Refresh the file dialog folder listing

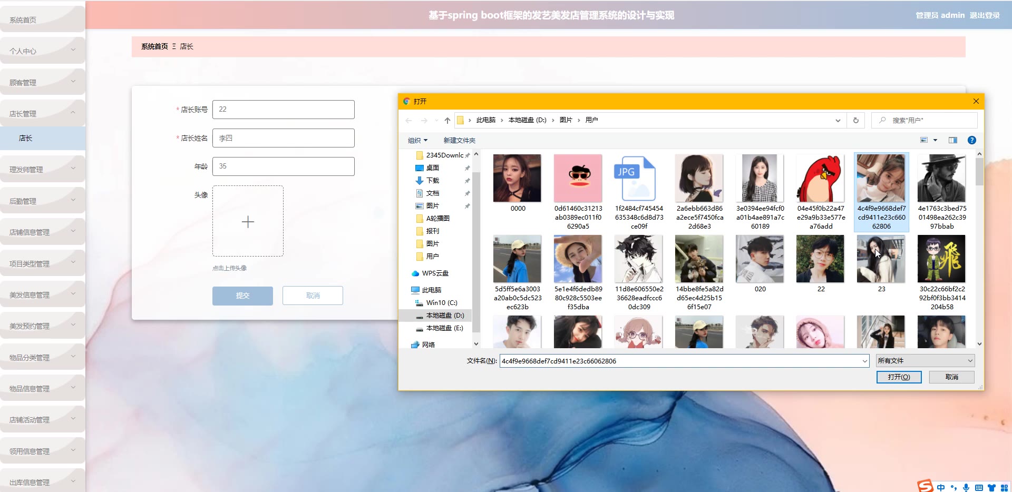(855, 121)
